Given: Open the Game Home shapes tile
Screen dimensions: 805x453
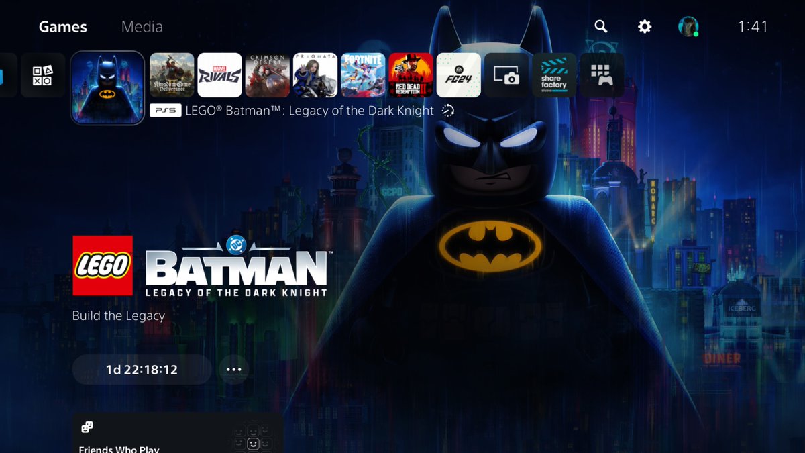Looking at the screenshot, I should [43, 75].
